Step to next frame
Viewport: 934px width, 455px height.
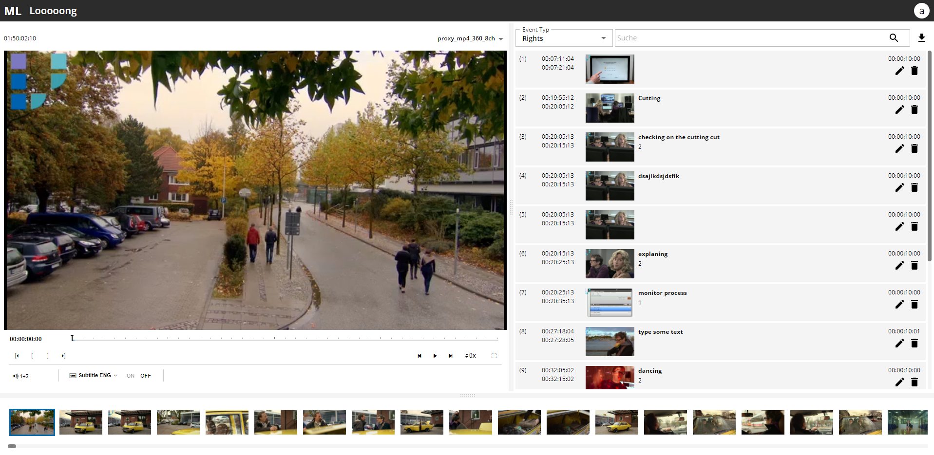[x=451, y=356]
